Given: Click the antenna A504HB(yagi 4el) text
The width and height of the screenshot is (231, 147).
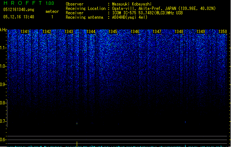Looking at the screenshot, I should pos(130,17).
